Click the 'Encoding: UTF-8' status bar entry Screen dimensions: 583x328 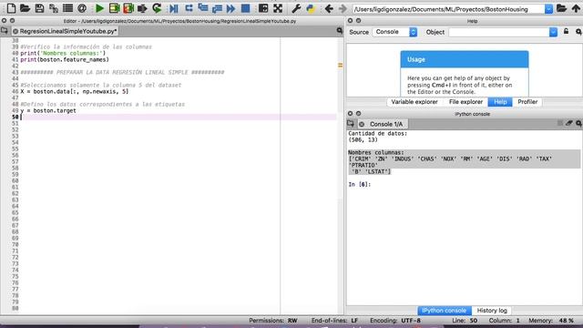point(394,320)
